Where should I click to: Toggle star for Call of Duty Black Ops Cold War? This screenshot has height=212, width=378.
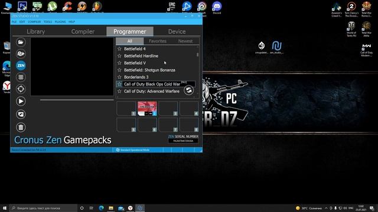(x=119, y=84)
